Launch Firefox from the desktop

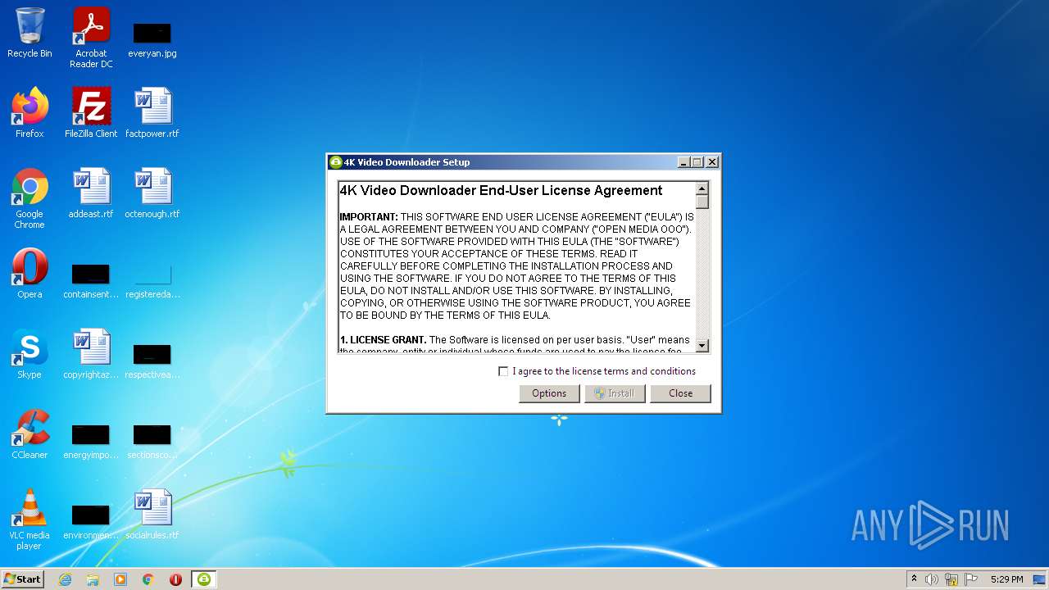point(30,113)
